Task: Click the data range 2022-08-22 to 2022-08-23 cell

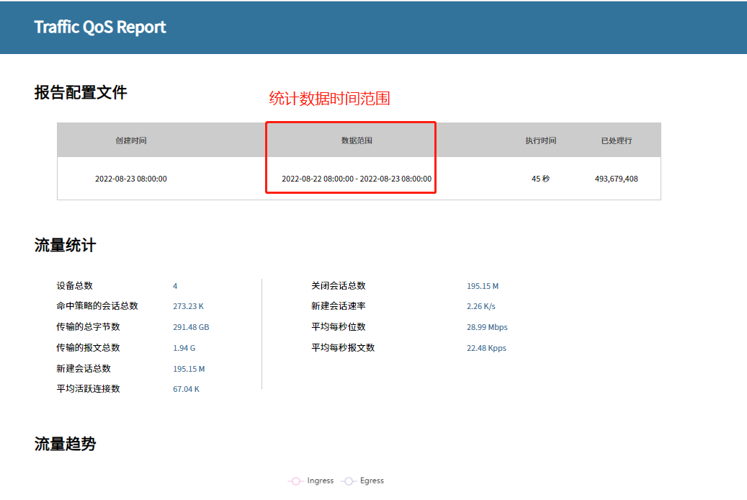Action: coord(357,179)
